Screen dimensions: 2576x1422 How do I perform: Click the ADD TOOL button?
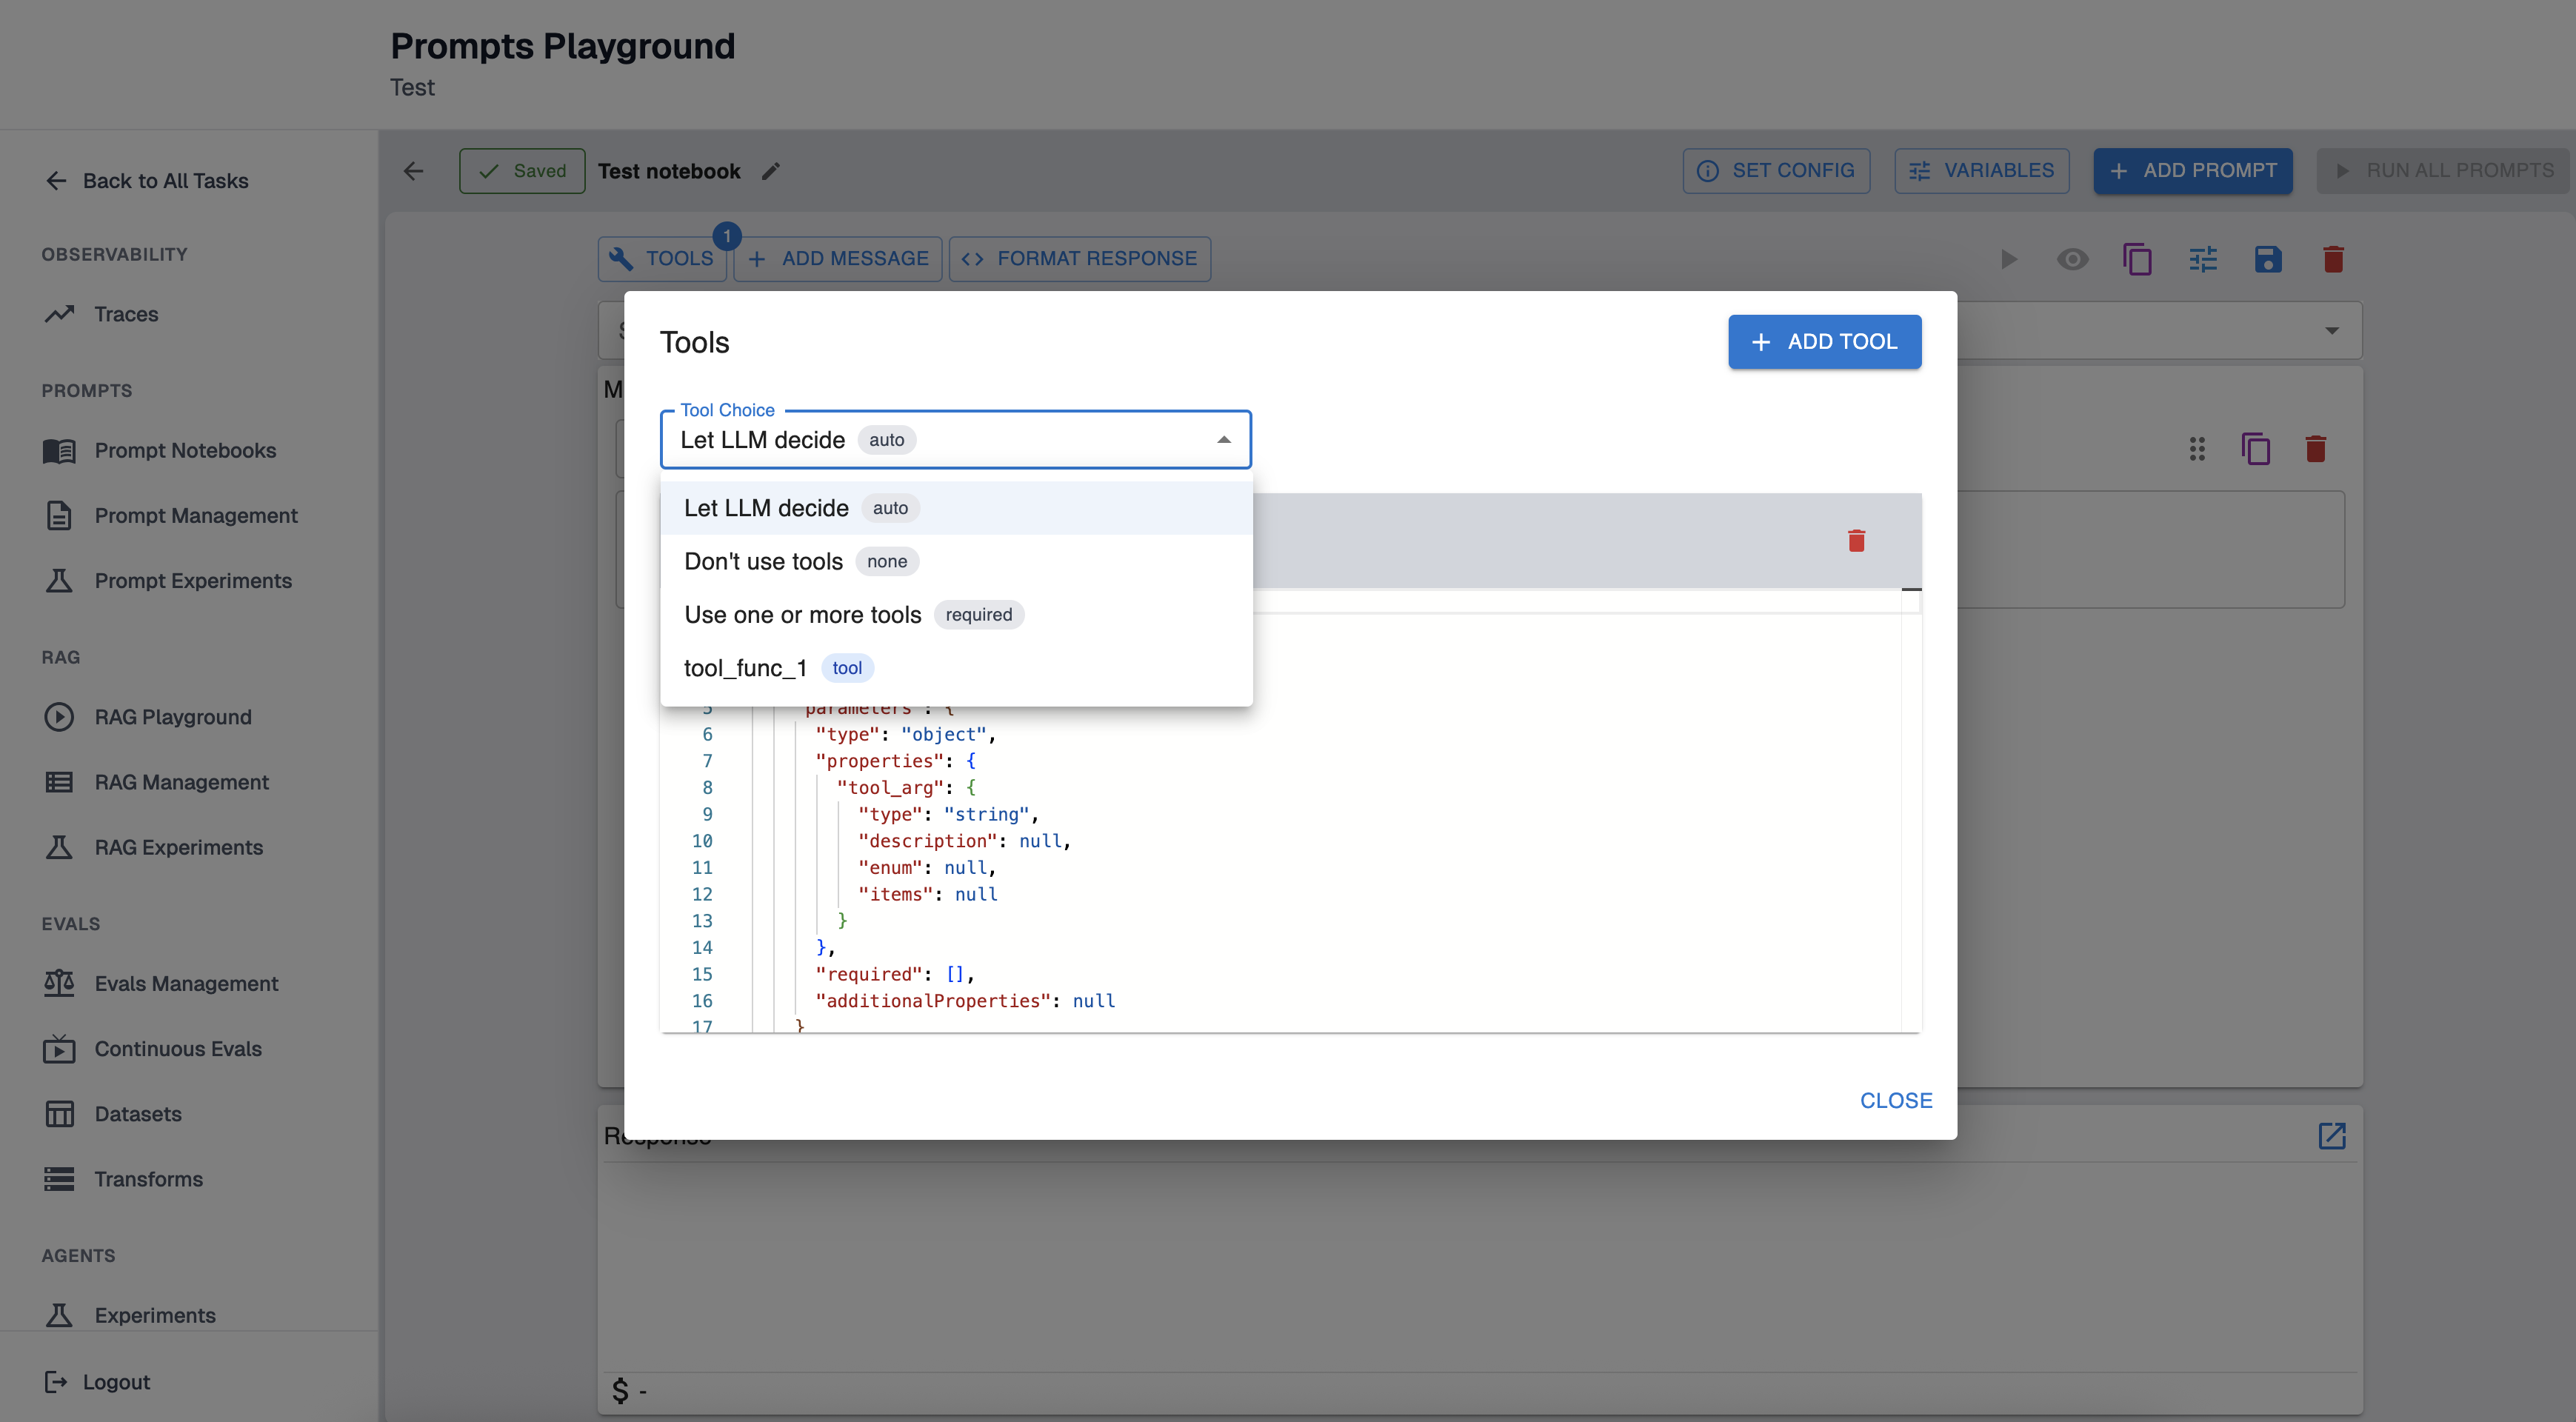coord(1824,342)
